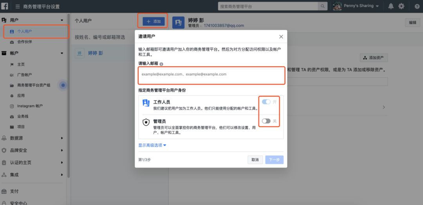Open 安全中心 in sidebar
Image resolution: width=423 pixels, height=205 pixels.
point(18,203)
